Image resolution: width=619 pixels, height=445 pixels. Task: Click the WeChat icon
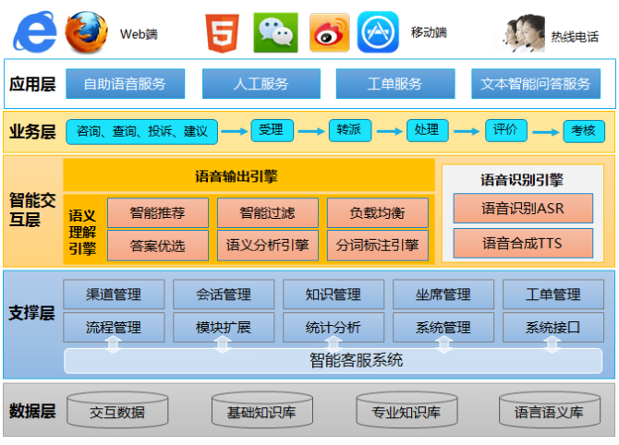(275, 32)
